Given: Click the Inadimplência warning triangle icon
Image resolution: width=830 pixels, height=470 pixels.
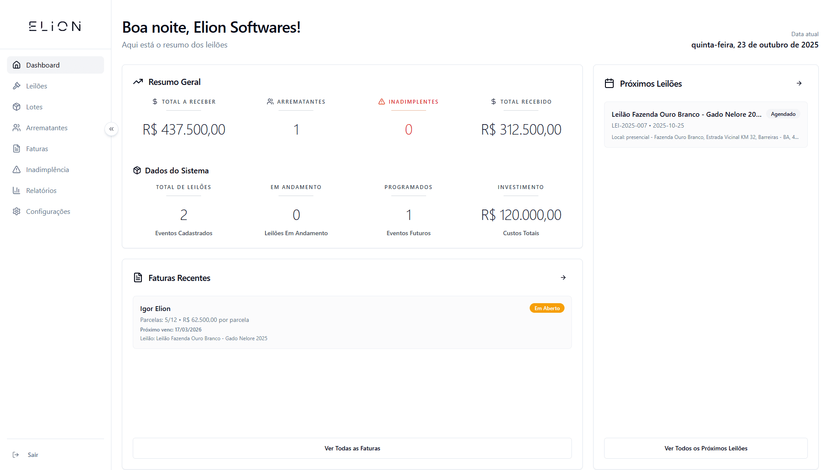Looking at the screenshot, I should point(17,169).
